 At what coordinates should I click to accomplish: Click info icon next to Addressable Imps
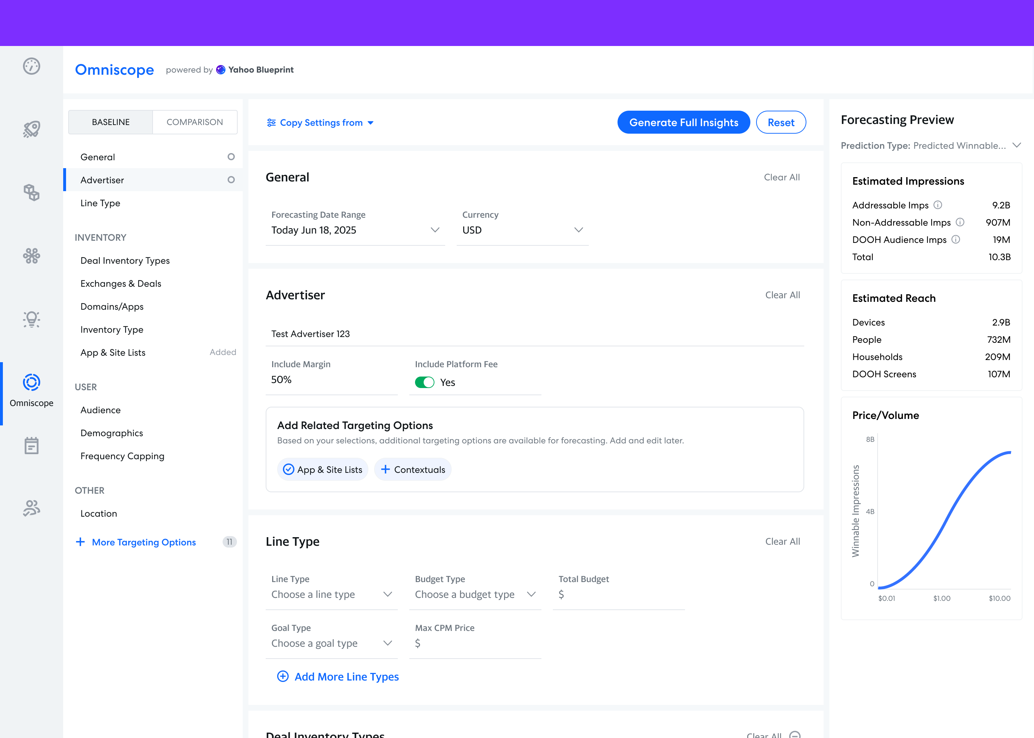938,205
